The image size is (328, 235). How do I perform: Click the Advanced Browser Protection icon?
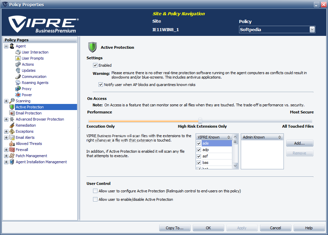pos(12,119)
